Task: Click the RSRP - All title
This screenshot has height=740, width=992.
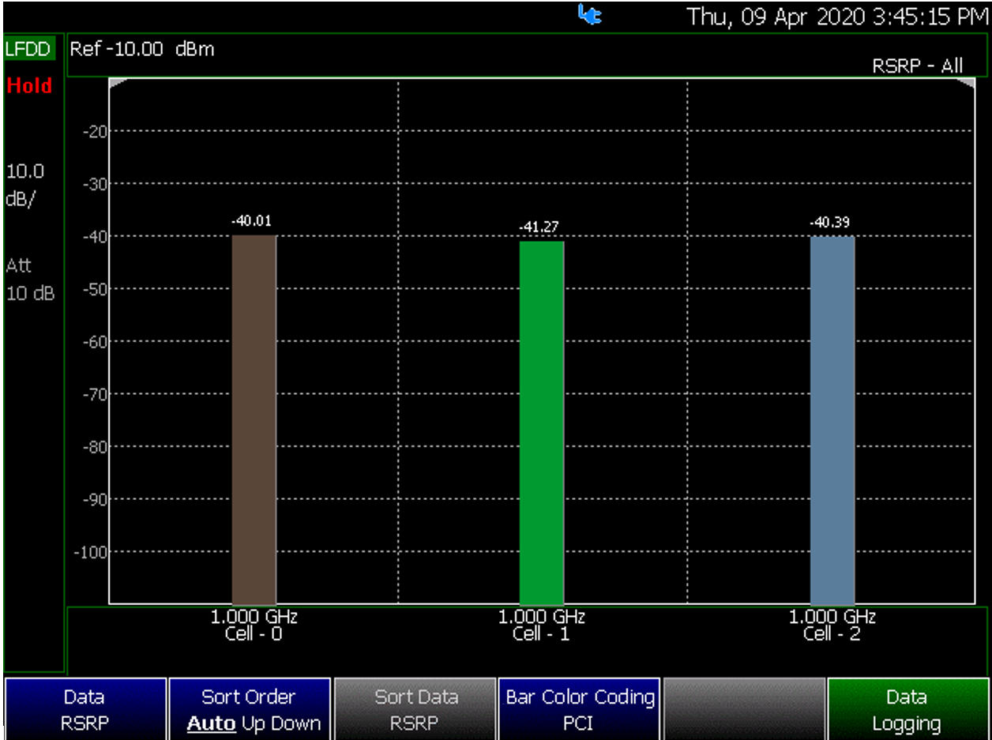Action: coord(918,66)
